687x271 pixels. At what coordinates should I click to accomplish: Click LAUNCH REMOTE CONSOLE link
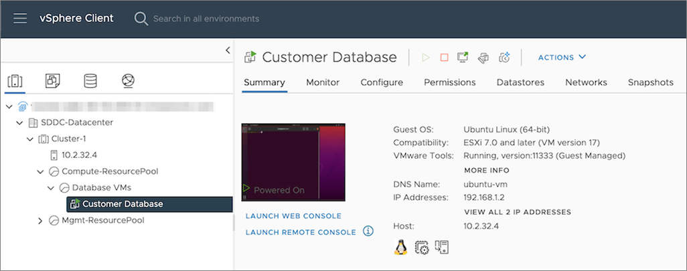(x=301, y=232)
